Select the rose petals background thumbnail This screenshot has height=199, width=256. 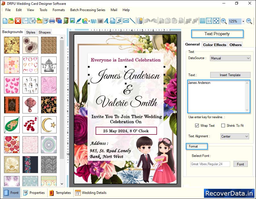click(30, 125)
